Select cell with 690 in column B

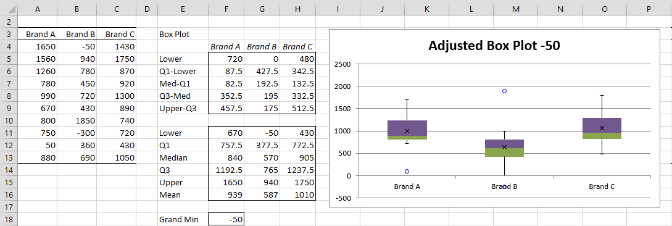[77, 158]
